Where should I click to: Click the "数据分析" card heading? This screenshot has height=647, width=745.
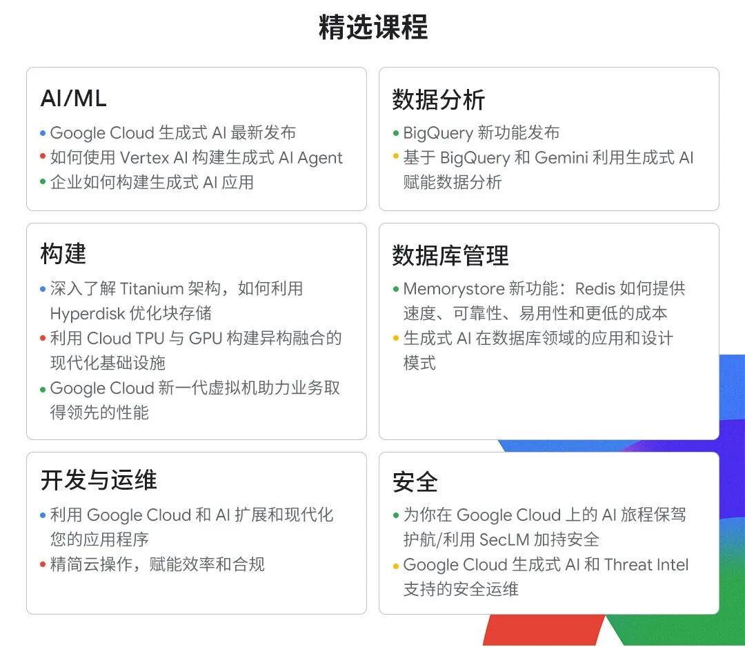[x=438, y=100]
